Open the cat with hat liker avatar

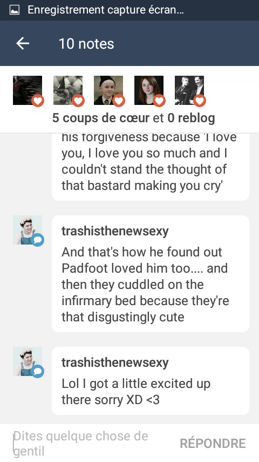[68, 90]
